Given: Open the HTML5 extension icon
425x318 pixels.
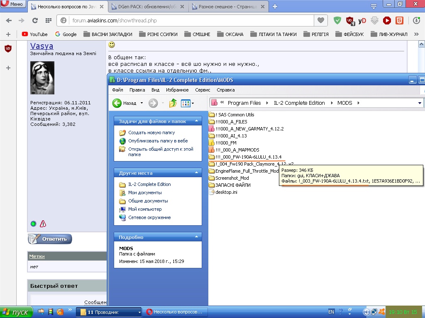Looking at the screenshot, I should point(400,21).
